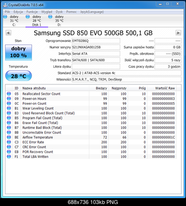
Task: Click status icon for Wear Leveling Count
Action: coord(9,108)
